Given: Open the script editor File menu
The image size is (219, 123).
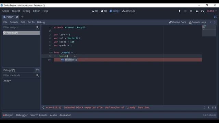Looking at the screenshot, I should (x=5, y=22).
